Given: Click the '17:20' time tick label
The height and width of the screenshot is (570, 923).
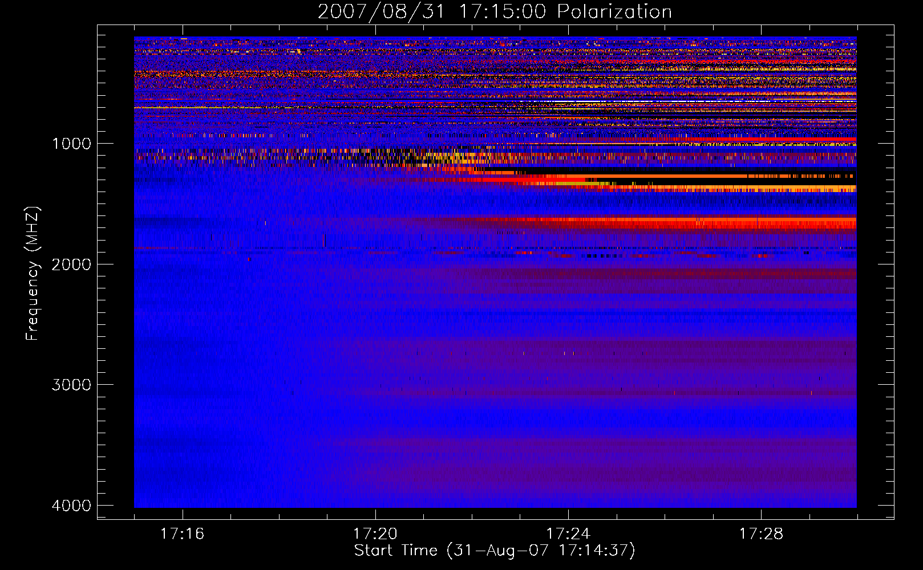Looking at the screenshot, I should click(x=375, y=534).
